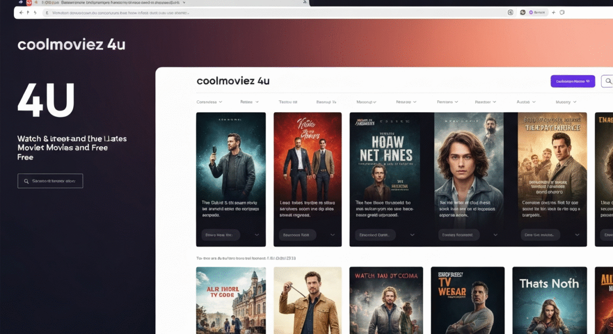Expand the first category dropdown in the navbar
The image size is (613, 334).
[208, 101]
